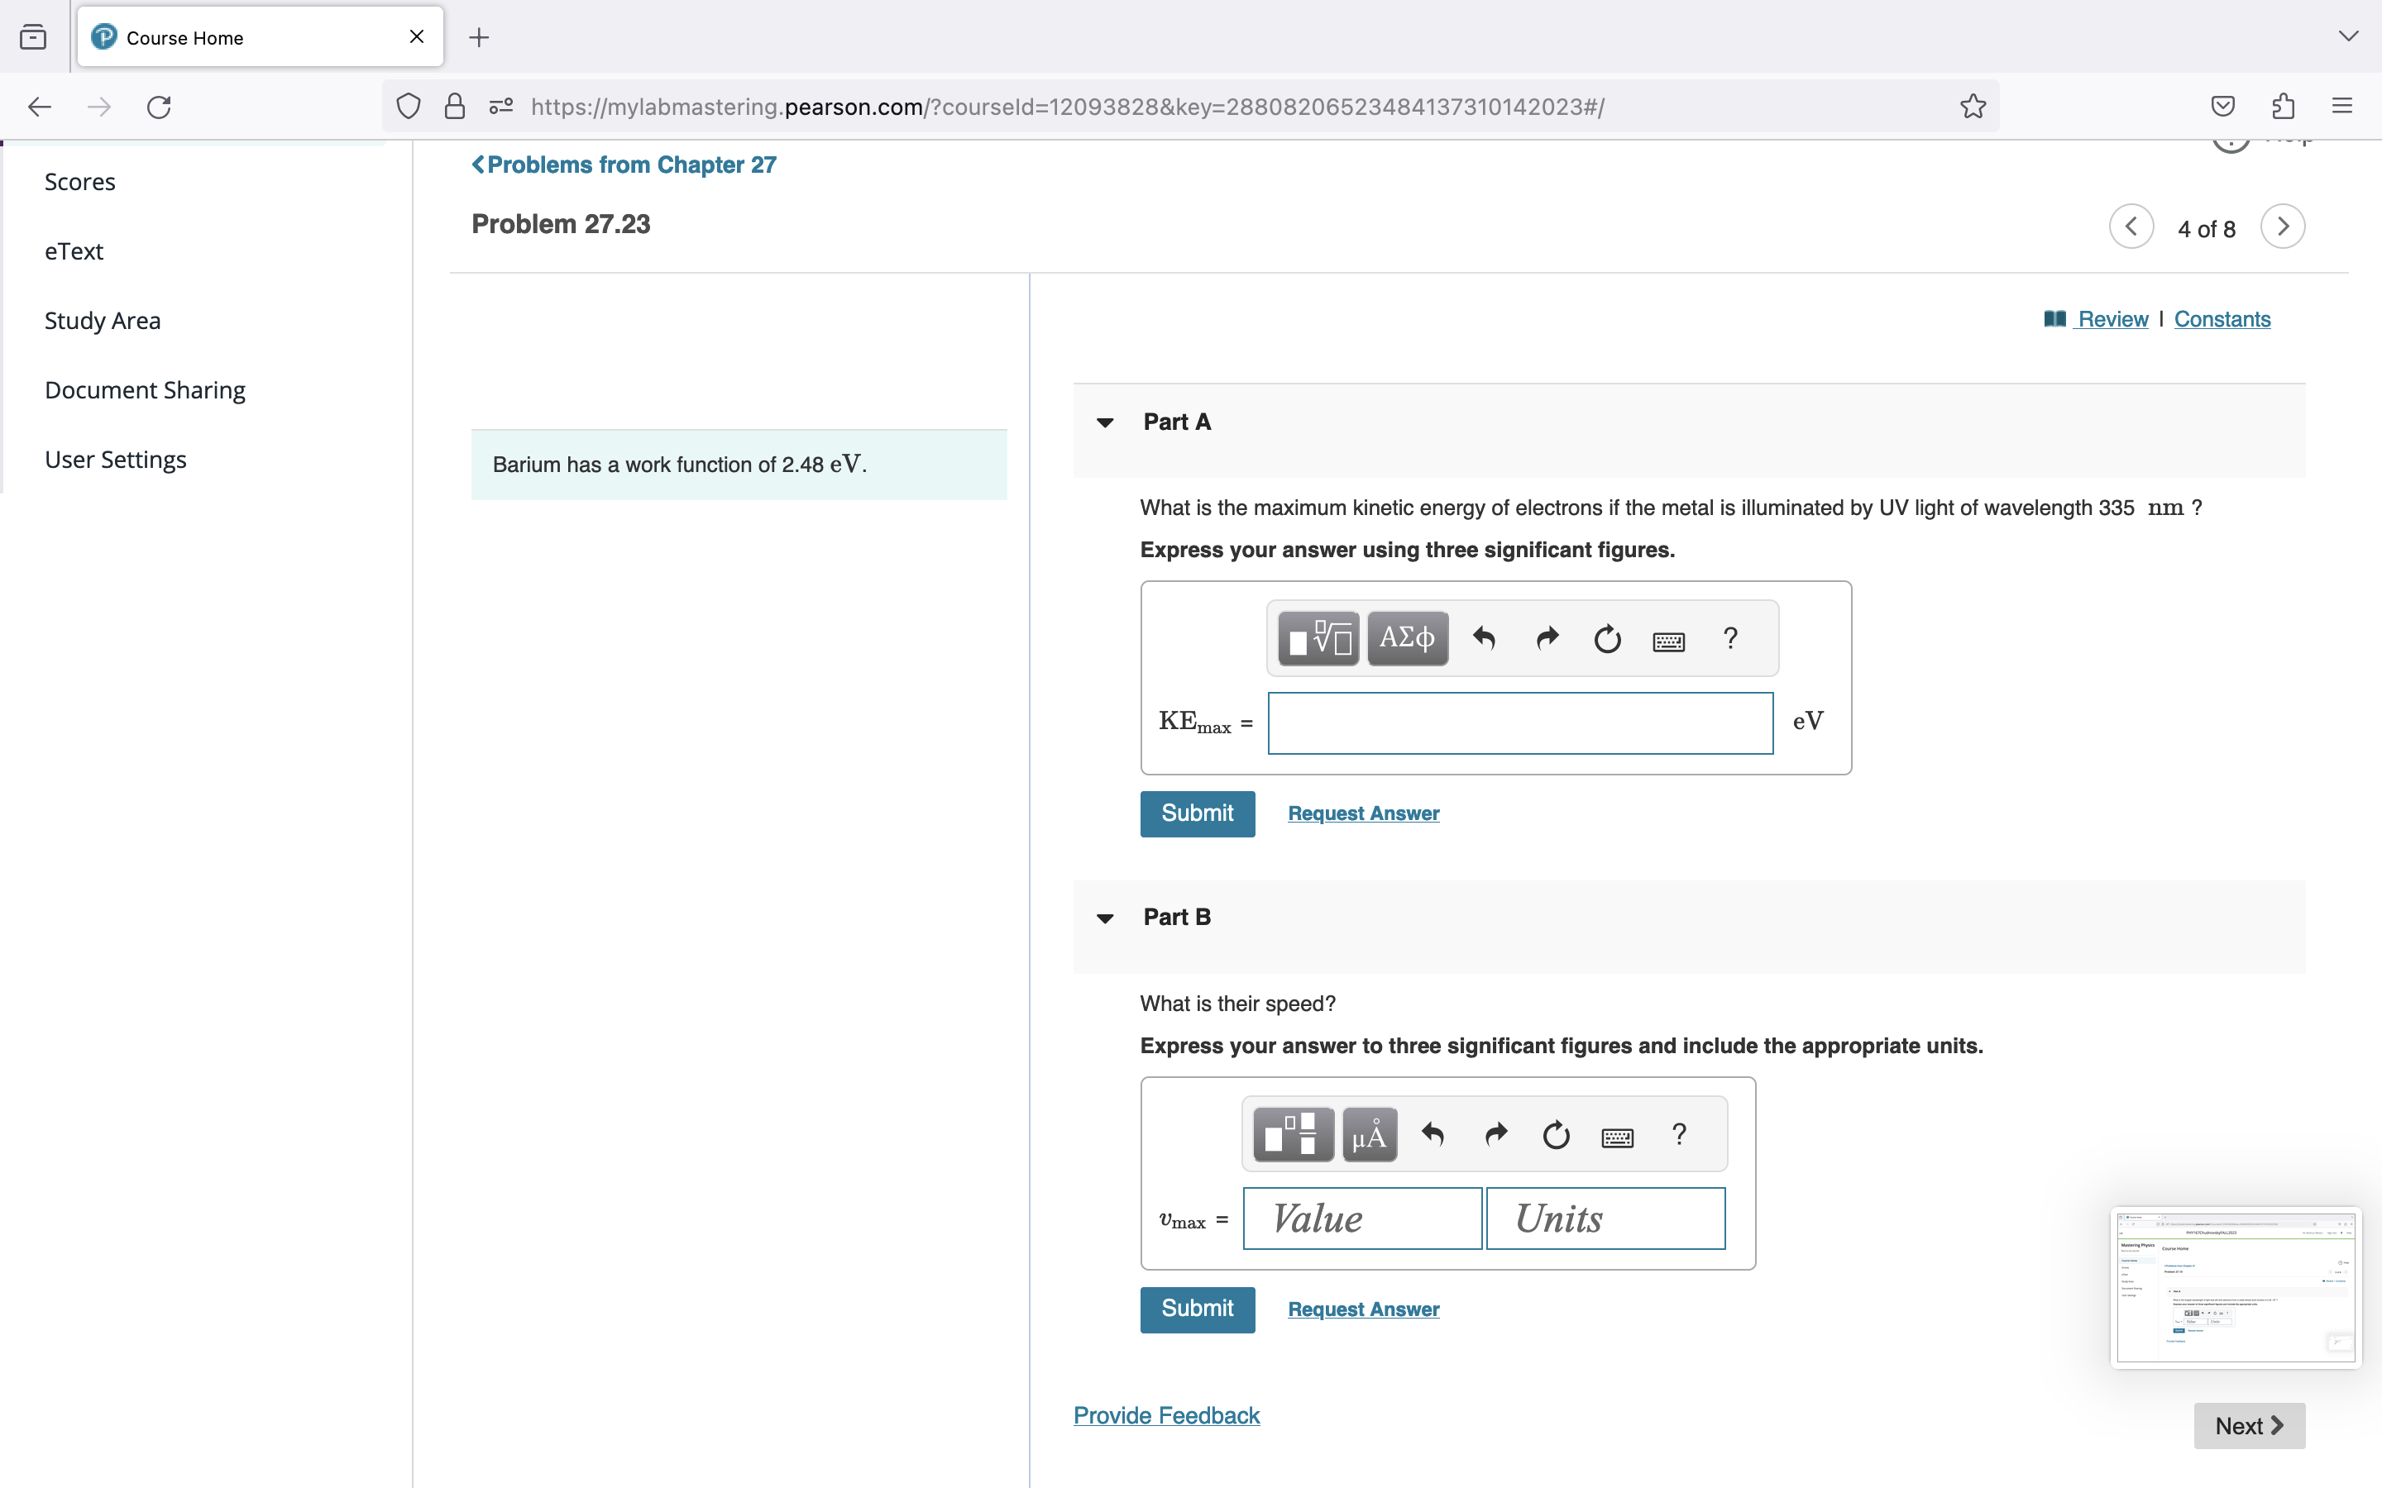Click the undo icon in Part A answer box
The height and width of the screenshot is (1488, 2382).
[1483, 637]
